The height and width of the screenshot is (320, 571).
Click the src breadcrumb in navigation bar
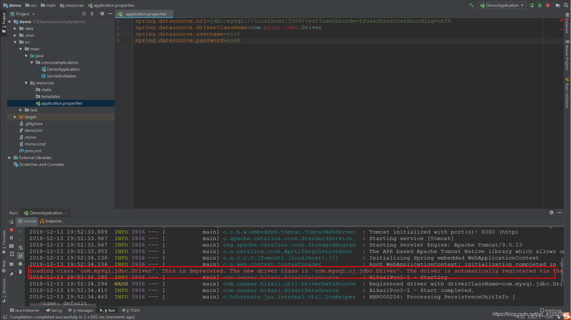tap(33, 5)
